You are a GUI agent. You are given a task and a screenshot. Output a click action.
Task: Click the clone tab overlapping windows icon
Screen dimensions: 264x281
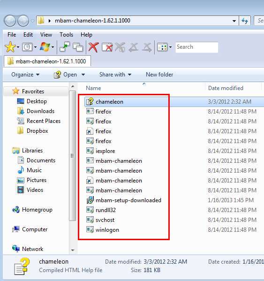coord(78,47)
